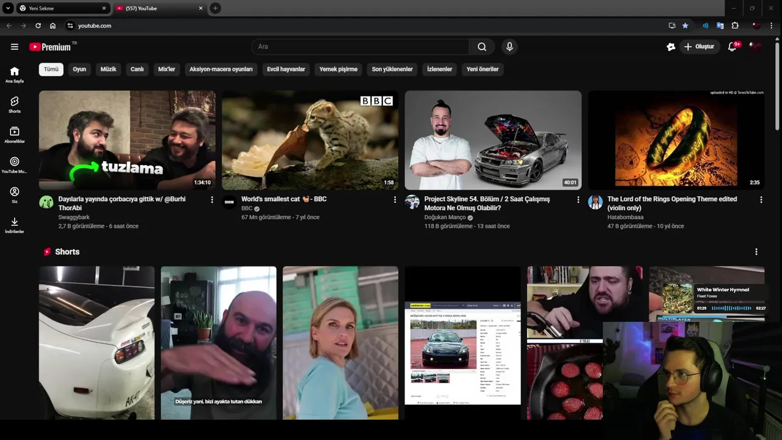Image resolution: width=782 pixels, height=440 pixels.
Task: Click the Ara search input field
Action: click(x=360, y=46)
